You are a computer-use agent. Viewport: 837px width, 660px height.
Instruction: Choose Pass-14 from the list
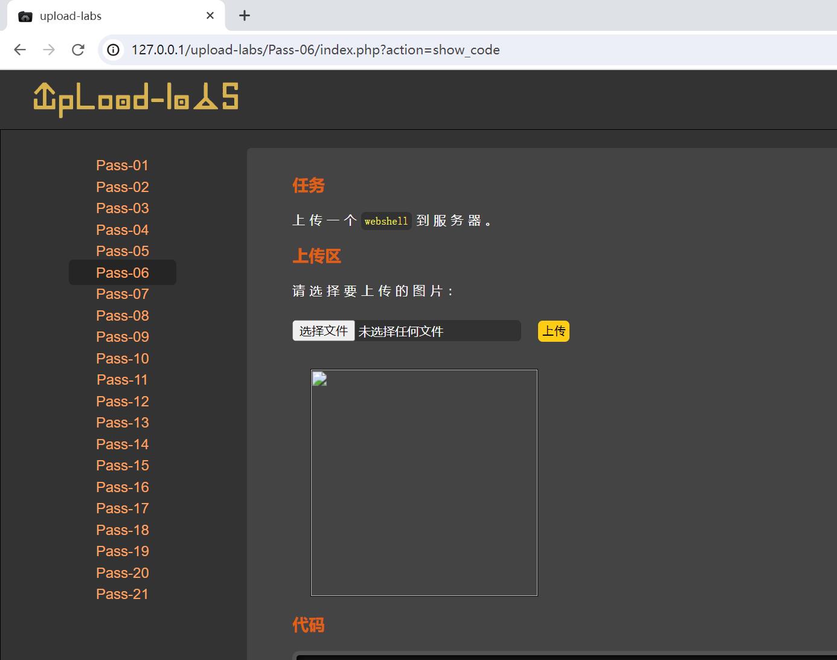coord(122,444)
